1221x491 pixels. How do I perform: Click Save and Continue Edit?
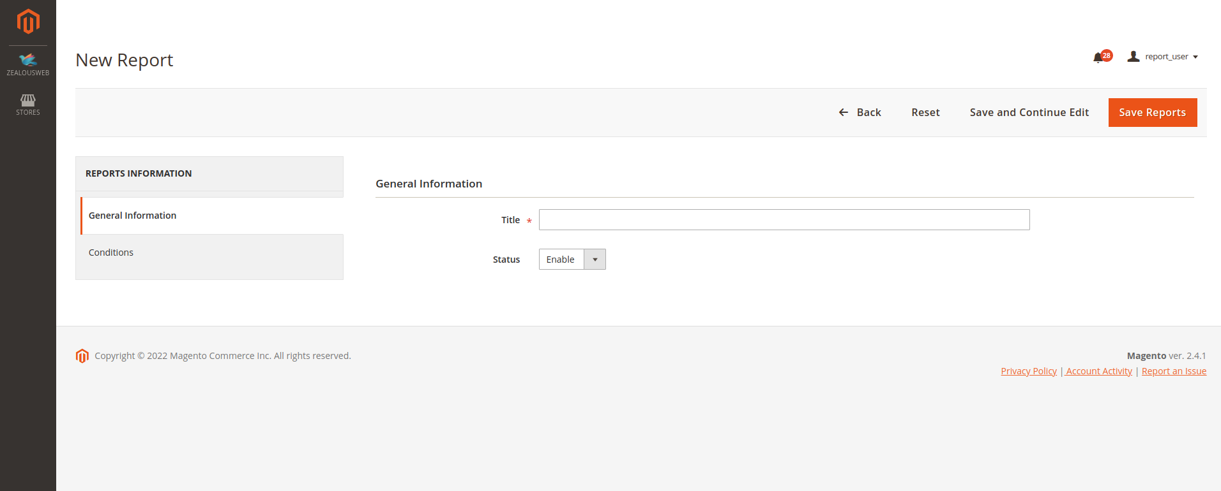coord(1029,112)
